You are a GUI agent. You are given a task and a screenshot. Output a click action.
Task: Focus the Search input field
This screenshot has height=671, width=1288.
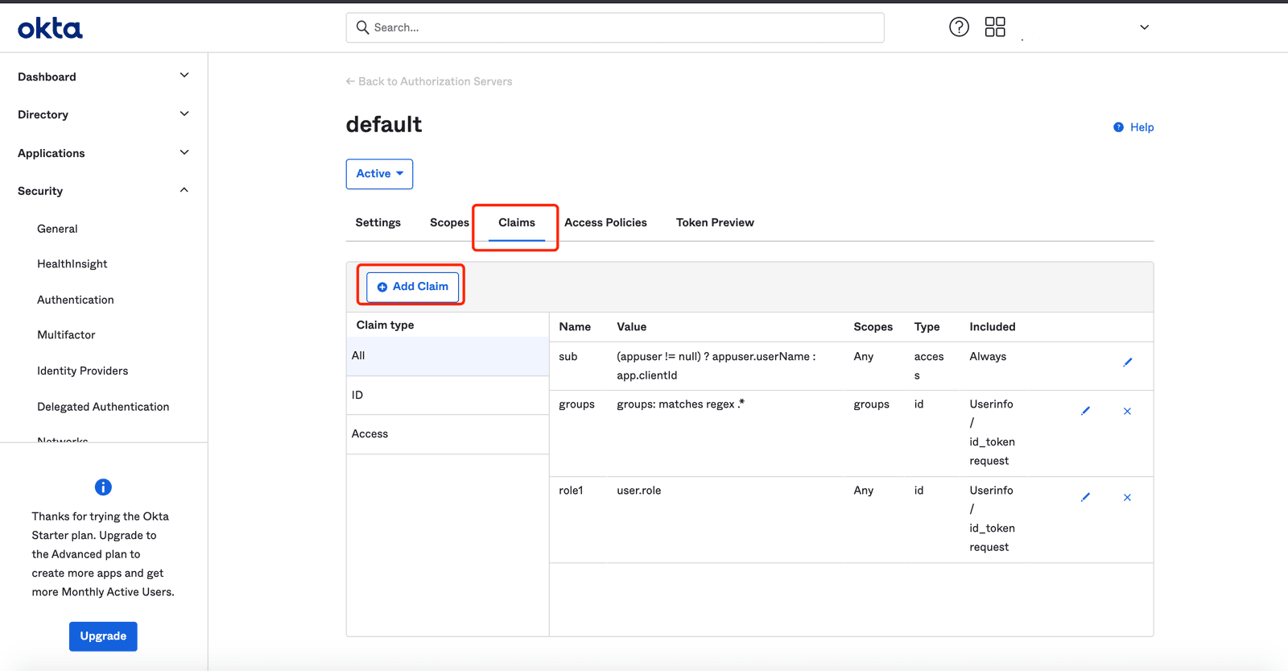pyautogui.click(x=615, y=27)
